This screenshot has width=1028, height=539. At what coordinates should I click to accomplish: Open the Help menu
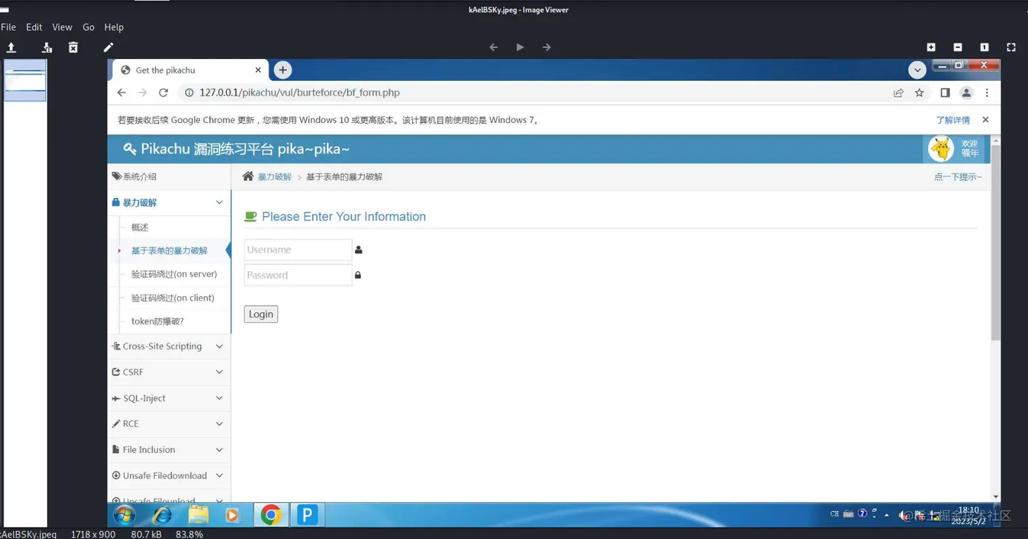tap(114, 27)
